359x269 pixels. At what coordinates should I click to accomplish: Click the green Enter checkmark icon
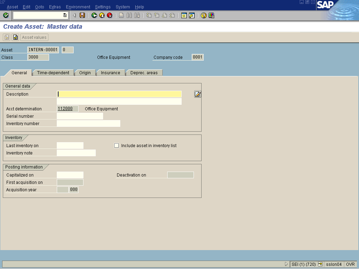6,15
